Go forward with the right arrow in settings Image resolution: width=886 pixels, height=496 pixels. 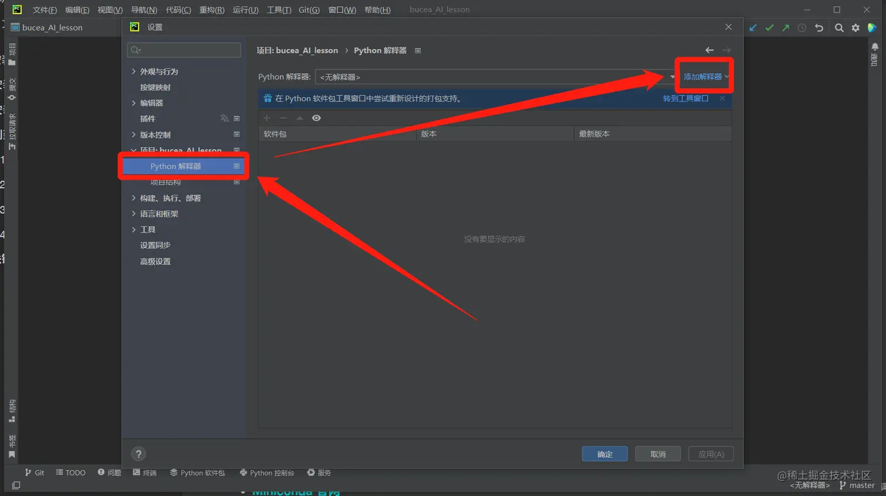point(727,50)
